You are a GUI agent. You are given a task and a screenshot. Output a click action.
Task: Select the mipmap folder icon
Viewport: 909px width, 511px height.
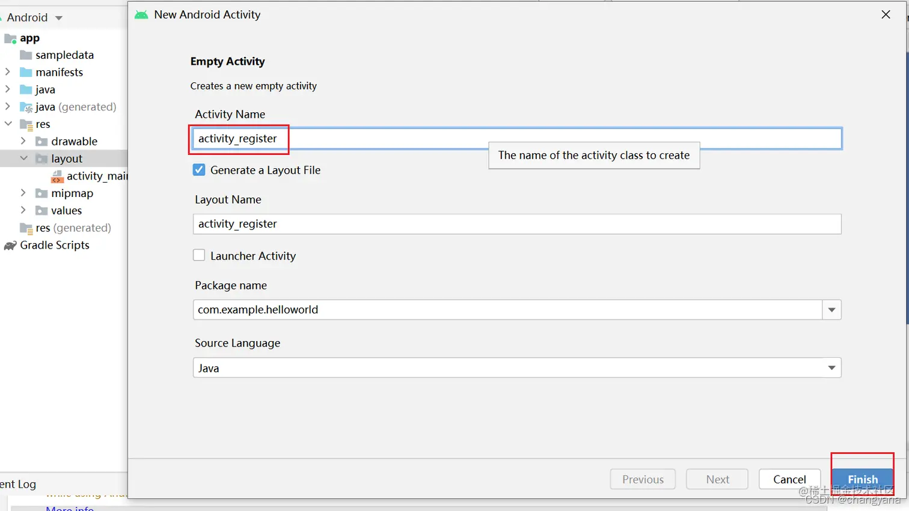click(x=41, y=193)
